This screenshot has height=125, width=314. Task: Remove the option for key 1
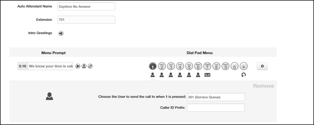coord(263,86)
